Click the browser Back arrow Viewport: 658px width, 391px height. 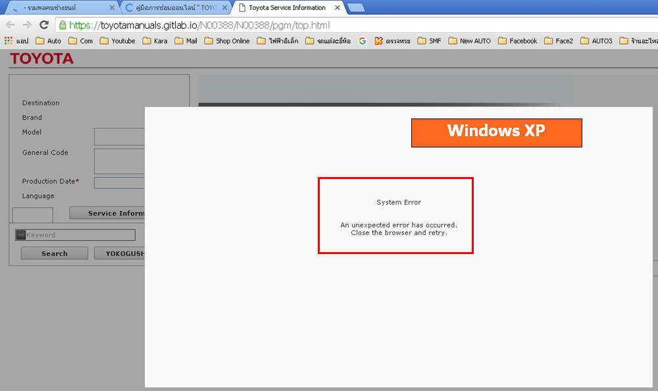point(11,25)
